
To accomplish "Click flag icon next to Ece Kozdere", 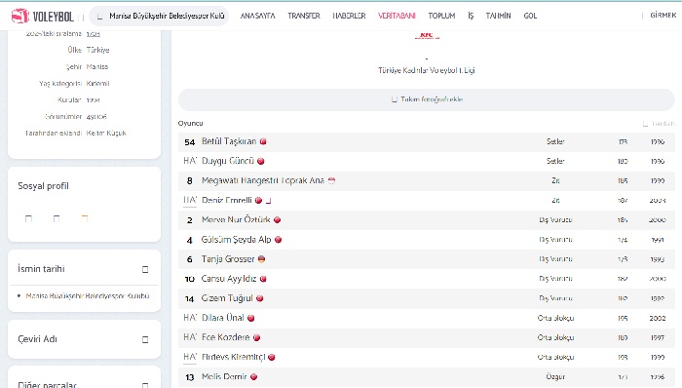I will 256,338.
